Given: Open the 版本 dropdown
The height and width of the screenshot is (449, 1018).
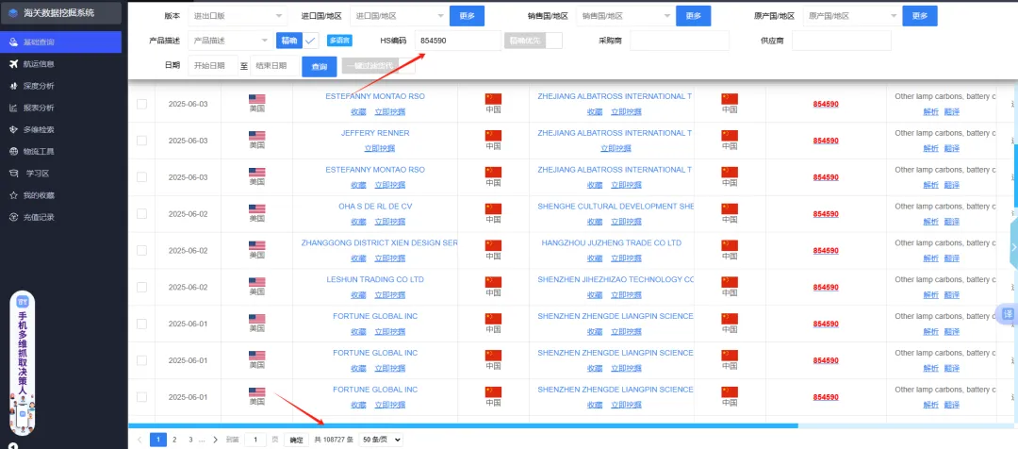Looking at the screenshot, I should click(238, 16).
